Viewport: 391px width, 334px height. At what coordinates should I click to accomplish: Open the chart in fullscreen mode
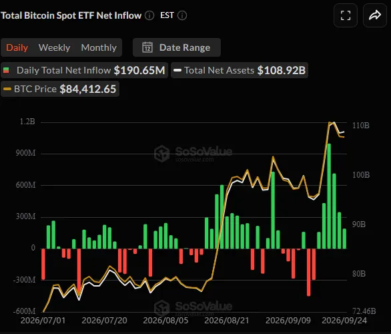346,15
